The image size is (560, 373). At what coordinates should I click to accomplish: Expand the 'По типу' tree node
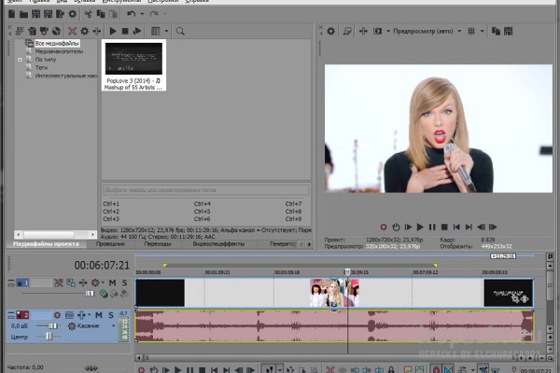point(20,60)
